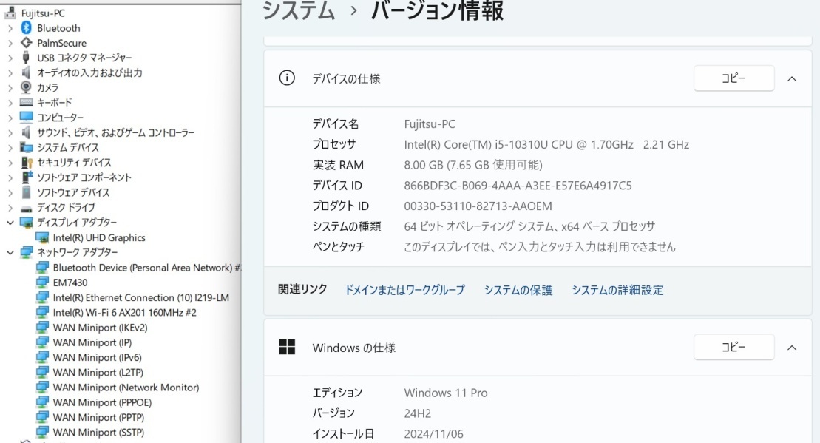Image resolution: width=820 pixels, height=443 pixels.
Task: Click the WAN Miniport (IKEv2) icon
Action: click(42, 328)
